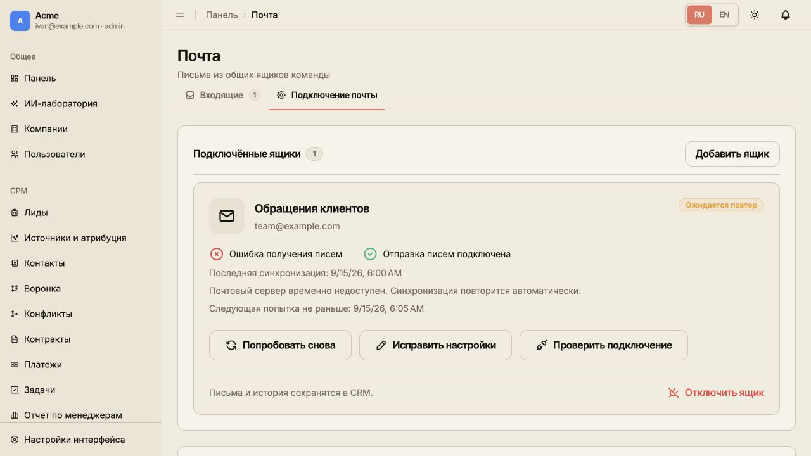
Task: Click the Acme workspace avatar
Action: point(20,21)
